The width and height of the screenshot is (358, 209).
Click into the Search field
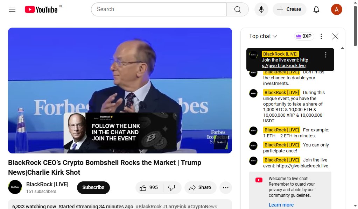pyautogui.click(x=159, y=9)
